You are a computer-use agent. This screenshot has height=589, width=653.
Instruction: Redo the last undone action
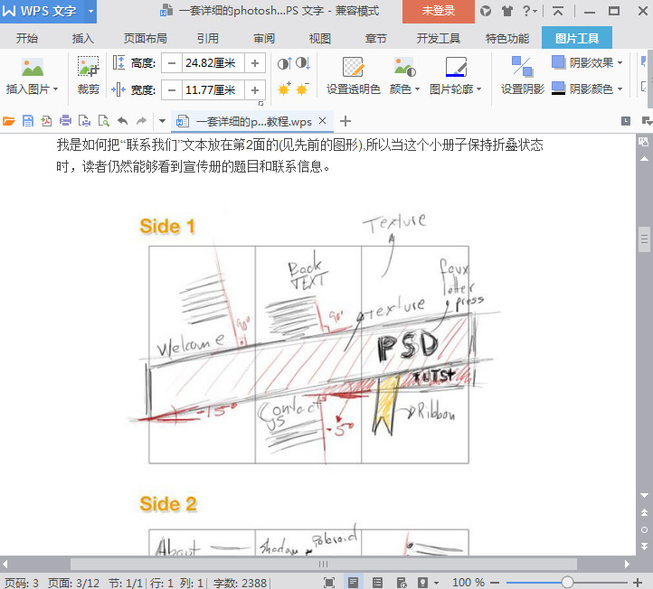142,121
